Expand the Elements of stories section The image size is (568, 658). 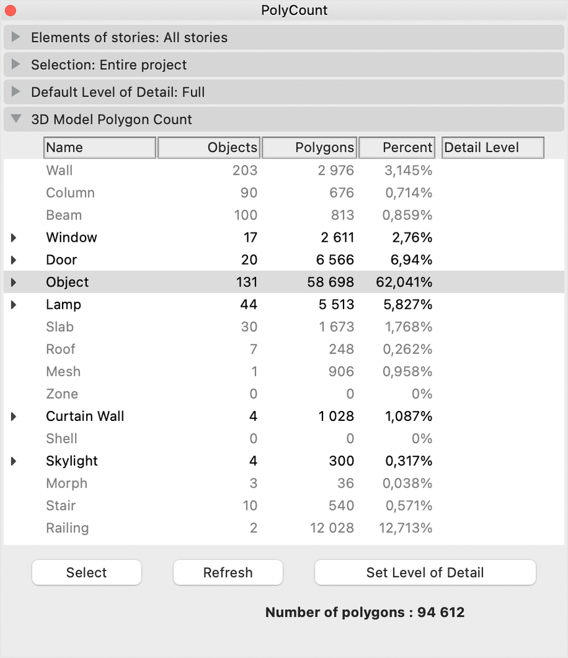point(16,38)
